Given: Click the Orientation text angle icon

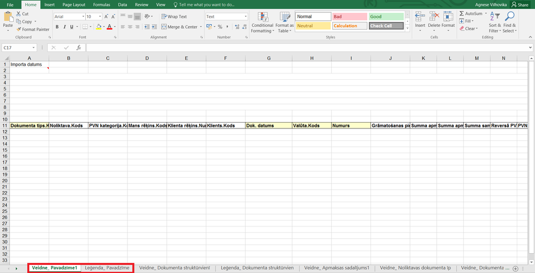Looking at the screenshot, I should point(147,17).
